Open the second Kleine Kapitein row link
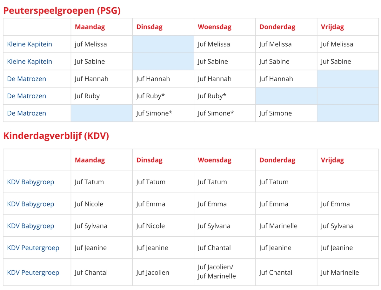The height and width of the screenshot is (290, 381). coord(30,62)
